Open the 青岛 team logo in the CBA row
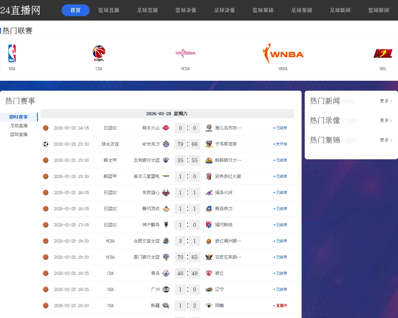 coord(166,273)
